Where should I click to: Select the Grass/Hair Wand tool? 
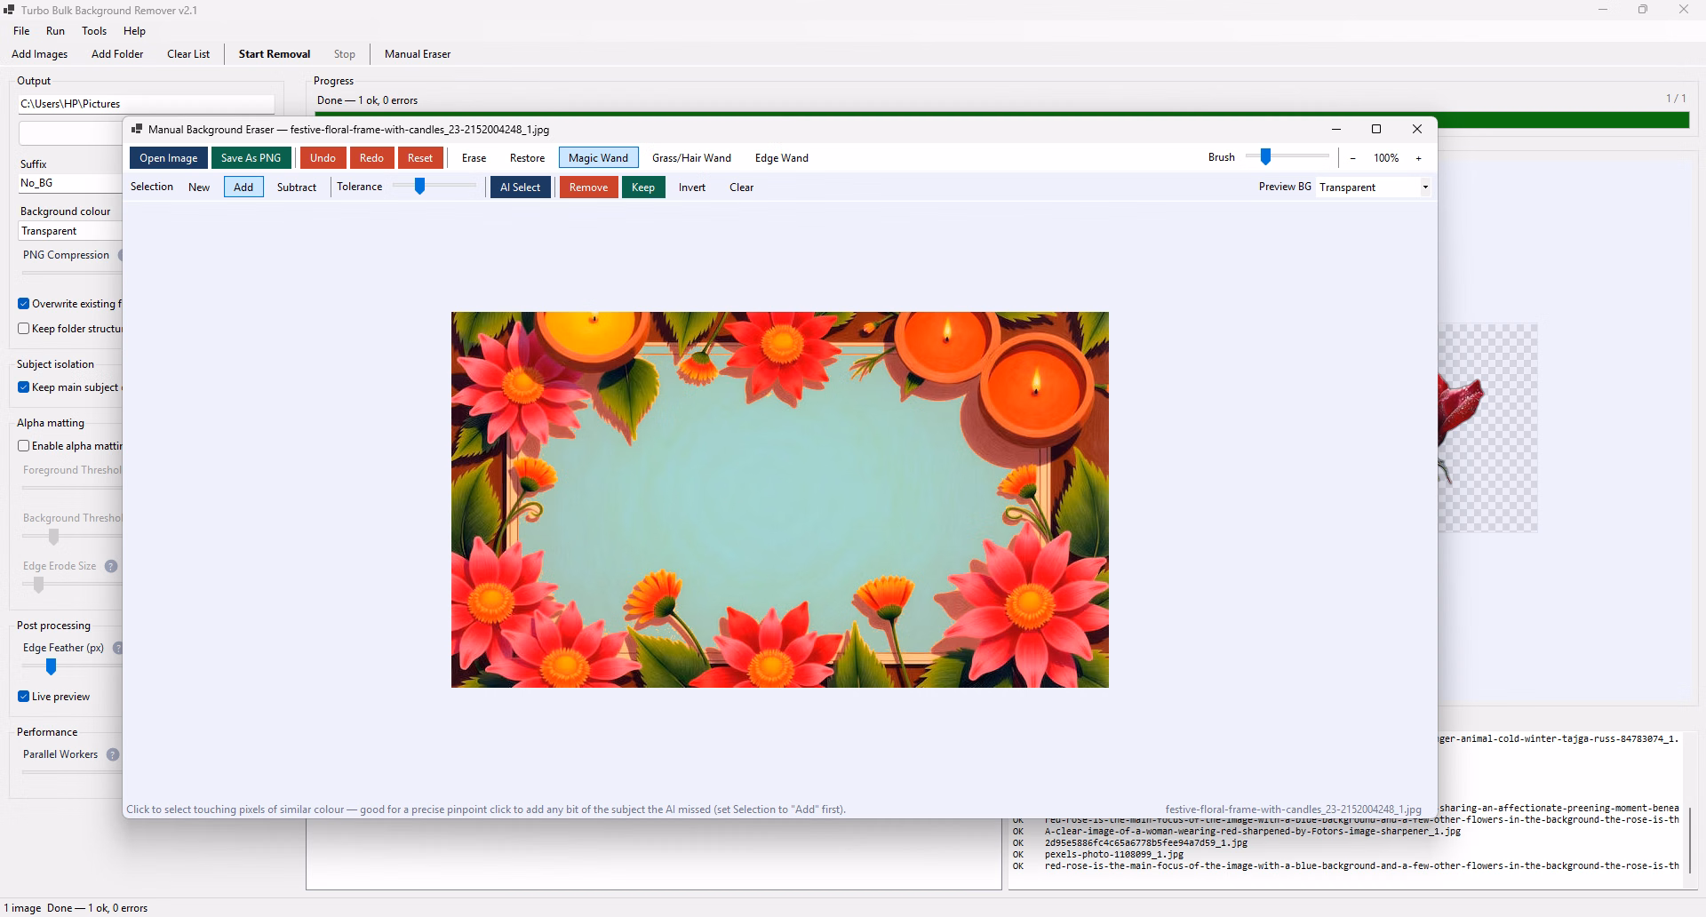pyautogui.click(x=691, y=158)
